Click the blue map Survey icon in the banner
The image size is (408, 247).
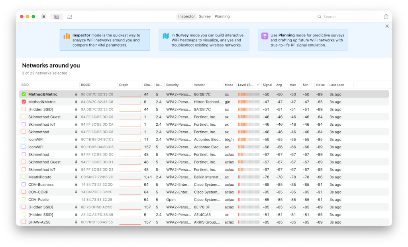pos(166,36)
